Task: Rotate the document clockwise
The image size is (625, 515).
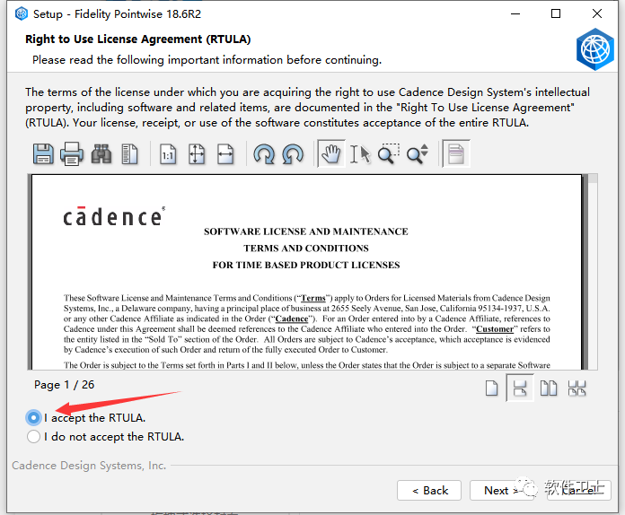Action: click(x=264, y=153)
